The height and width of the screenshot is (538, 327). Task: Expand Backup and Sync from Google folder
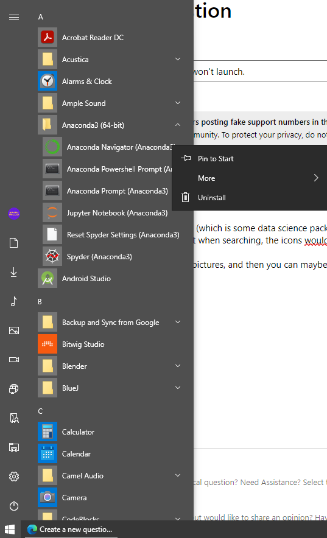178,322
